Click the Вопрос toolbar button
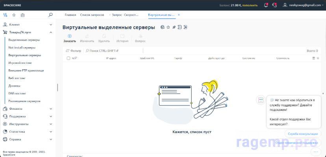 (x=140, y=39)
